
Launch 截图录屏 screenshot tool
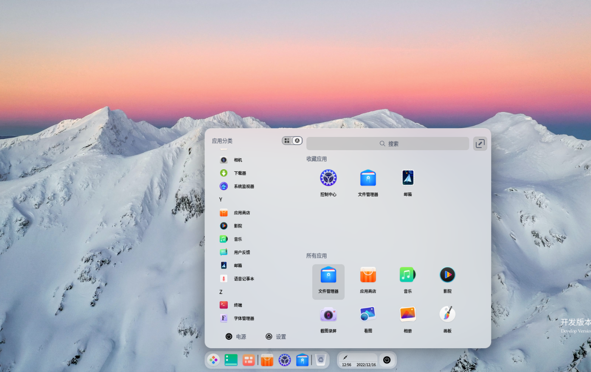(328, 314)
